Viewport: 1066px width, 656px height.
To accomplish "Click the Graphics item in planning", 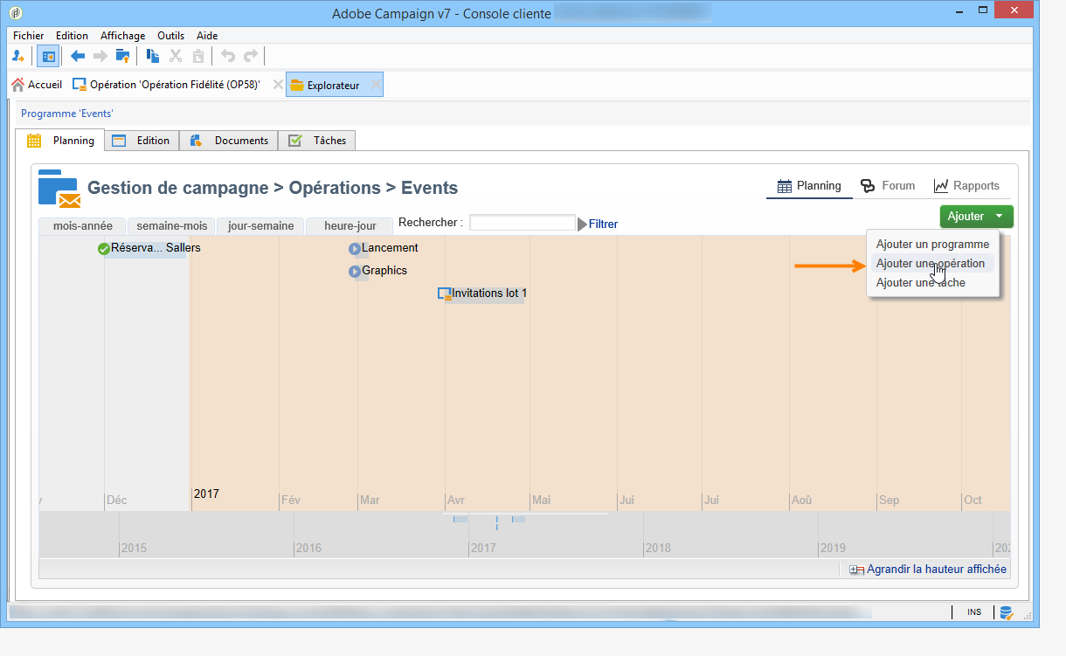I will (x=384, y=271).
